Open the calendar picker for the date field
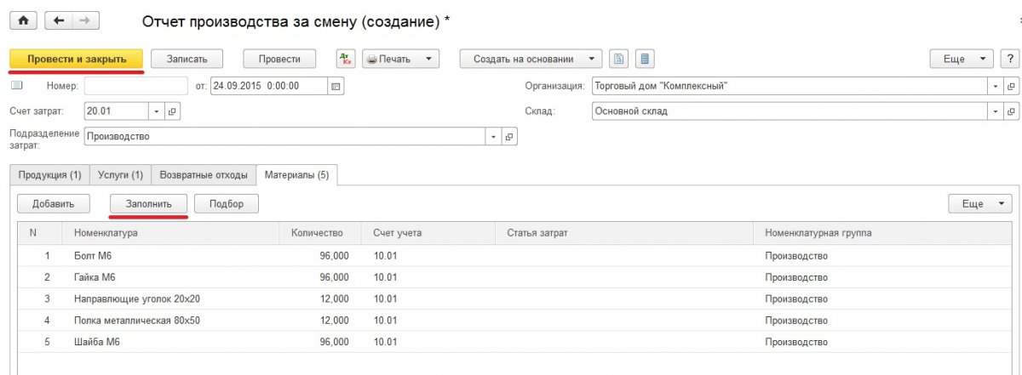This screenshot has width=1022, height=375. pos(336,86)
